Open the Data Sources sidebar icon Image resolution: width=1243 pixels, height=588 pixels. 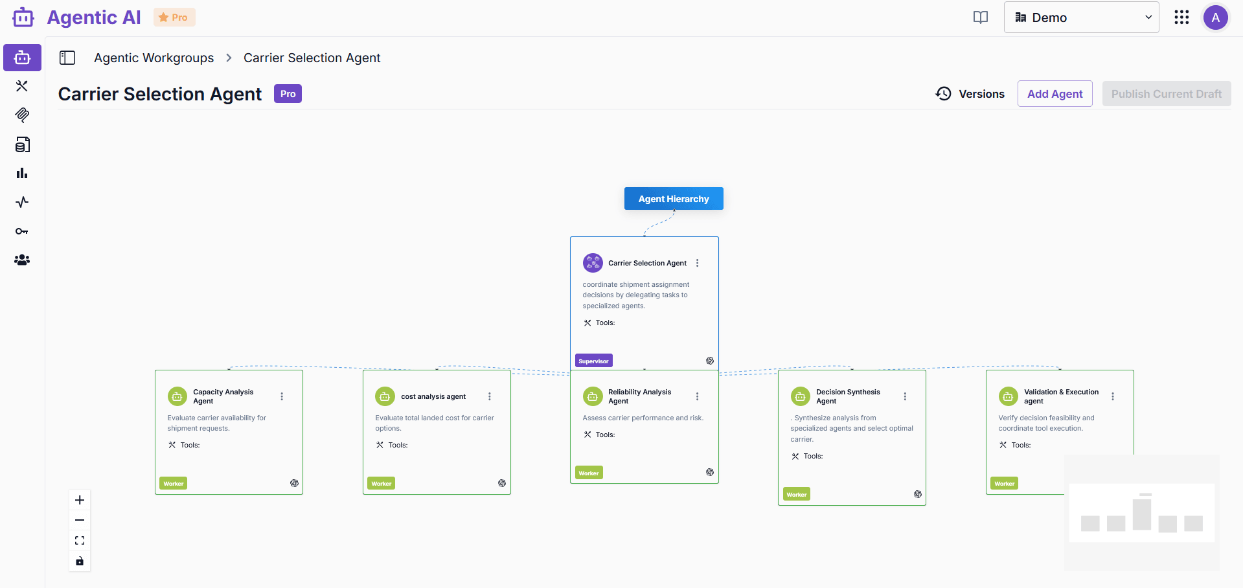click(x=21, y=144)
